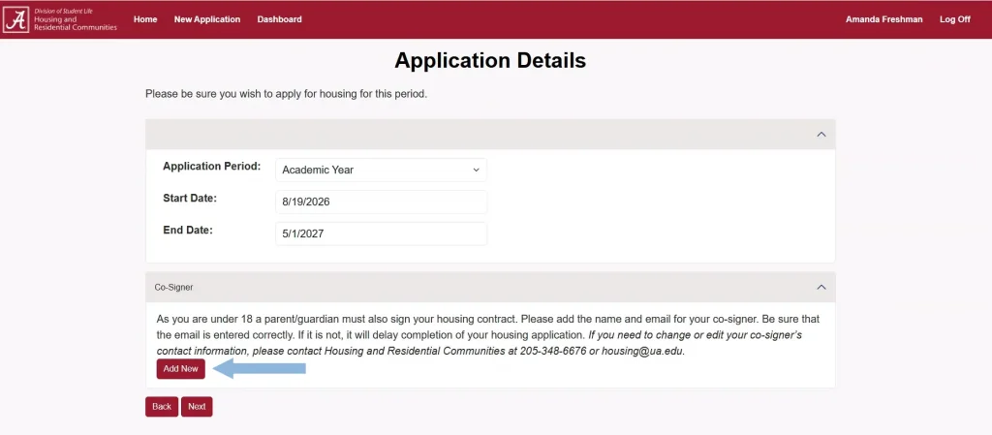Viewport: 992px width, 435px height.
Task: Proceed with the Next button
Action: [197, 407]
